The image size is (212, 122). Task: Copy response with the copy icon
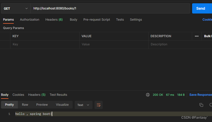tap(201, 105)
